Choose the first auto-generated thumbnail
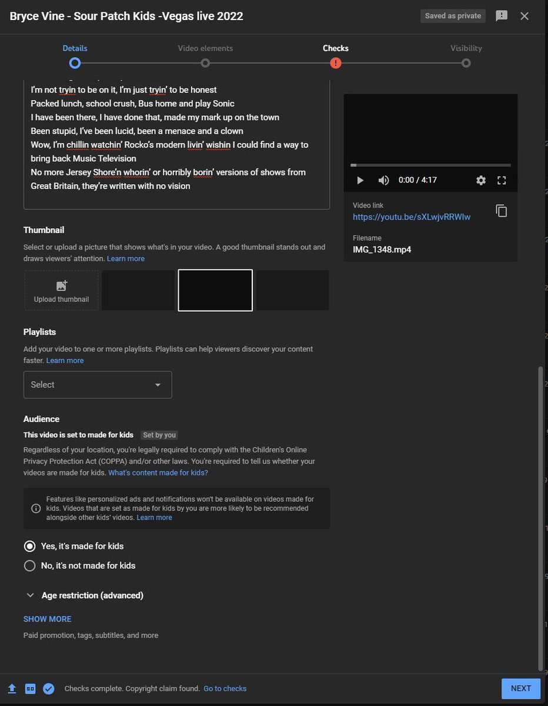This screenshot has width=548, height=706. point(138,290)
